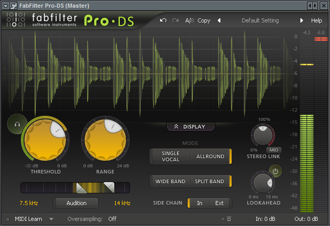
Task: Select the previous preset arrow
Action: click(219, 20)
